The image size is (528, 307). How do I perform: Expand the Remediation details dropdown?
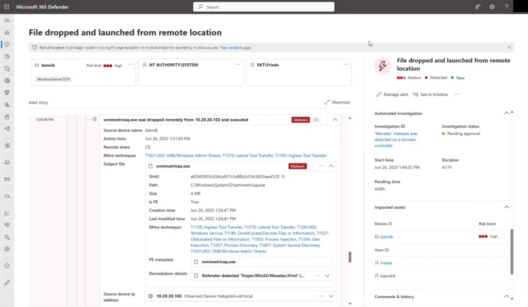pos(327,276)
